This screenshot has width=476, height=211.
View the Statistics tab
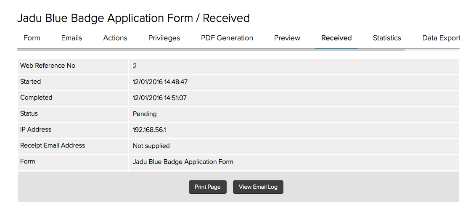click(x=387, y=38)
